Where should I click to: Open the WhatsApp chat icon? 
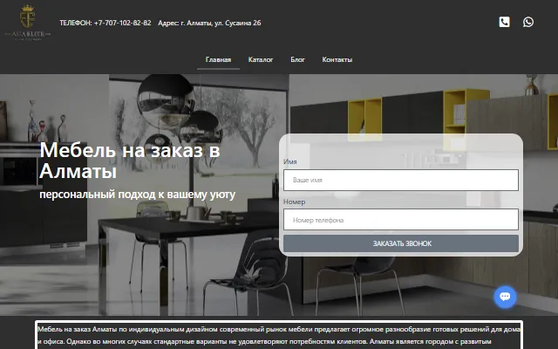point(528,22)
